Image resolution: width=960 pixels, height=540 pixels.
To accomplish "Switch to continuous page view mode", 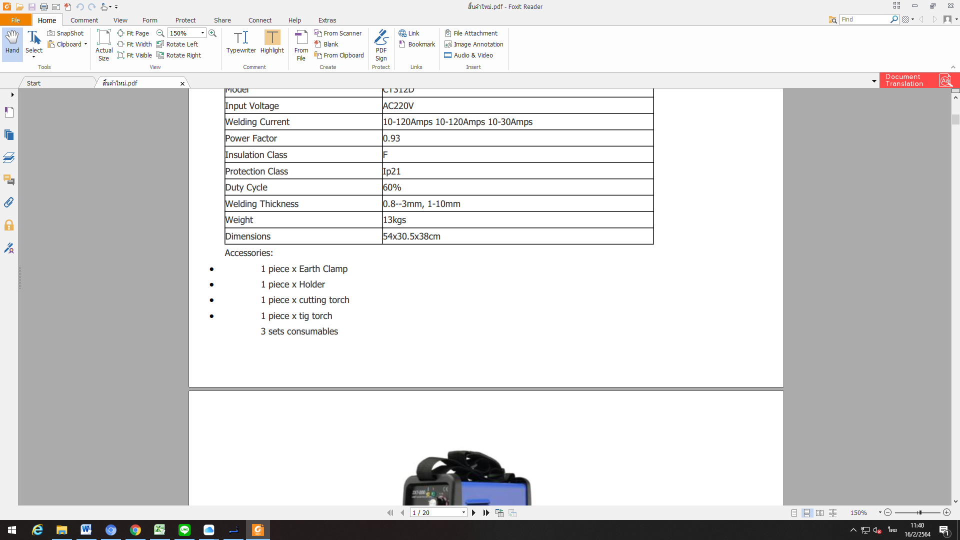I will [x=806, y=513].
